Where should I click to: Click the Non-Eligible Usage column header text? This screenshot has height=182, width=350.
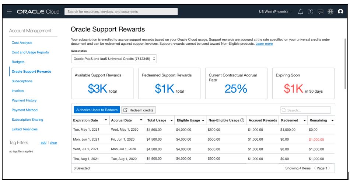pyautogui.click(x=224, y=120)
